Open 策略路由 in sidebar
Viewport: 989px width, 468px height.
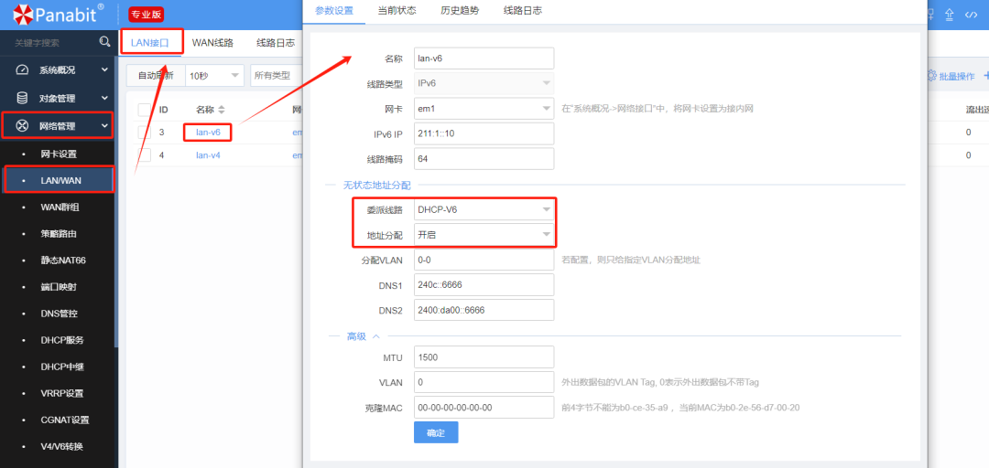pyautogui.click(x=59, y=234)
